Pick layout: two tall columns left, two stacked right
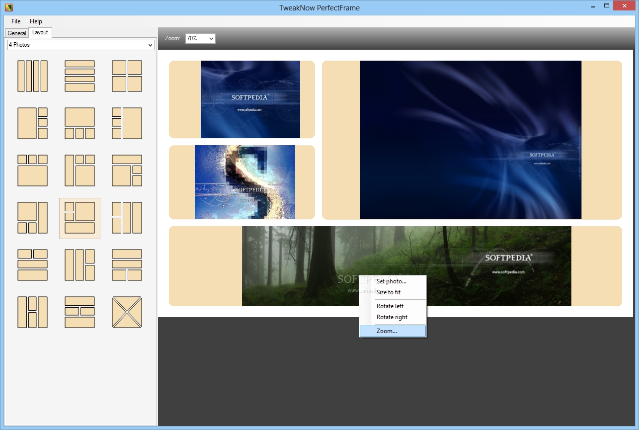Screen dimensions: 639x430 [x=80, y=265]
